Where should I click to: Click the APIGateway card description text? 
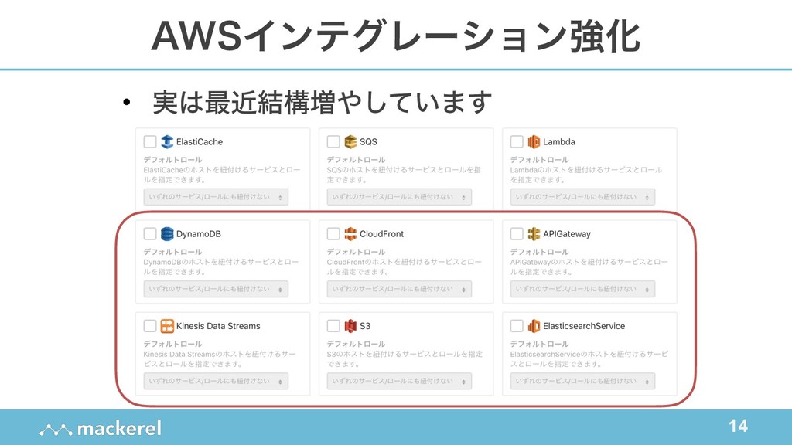coord(589,267)
